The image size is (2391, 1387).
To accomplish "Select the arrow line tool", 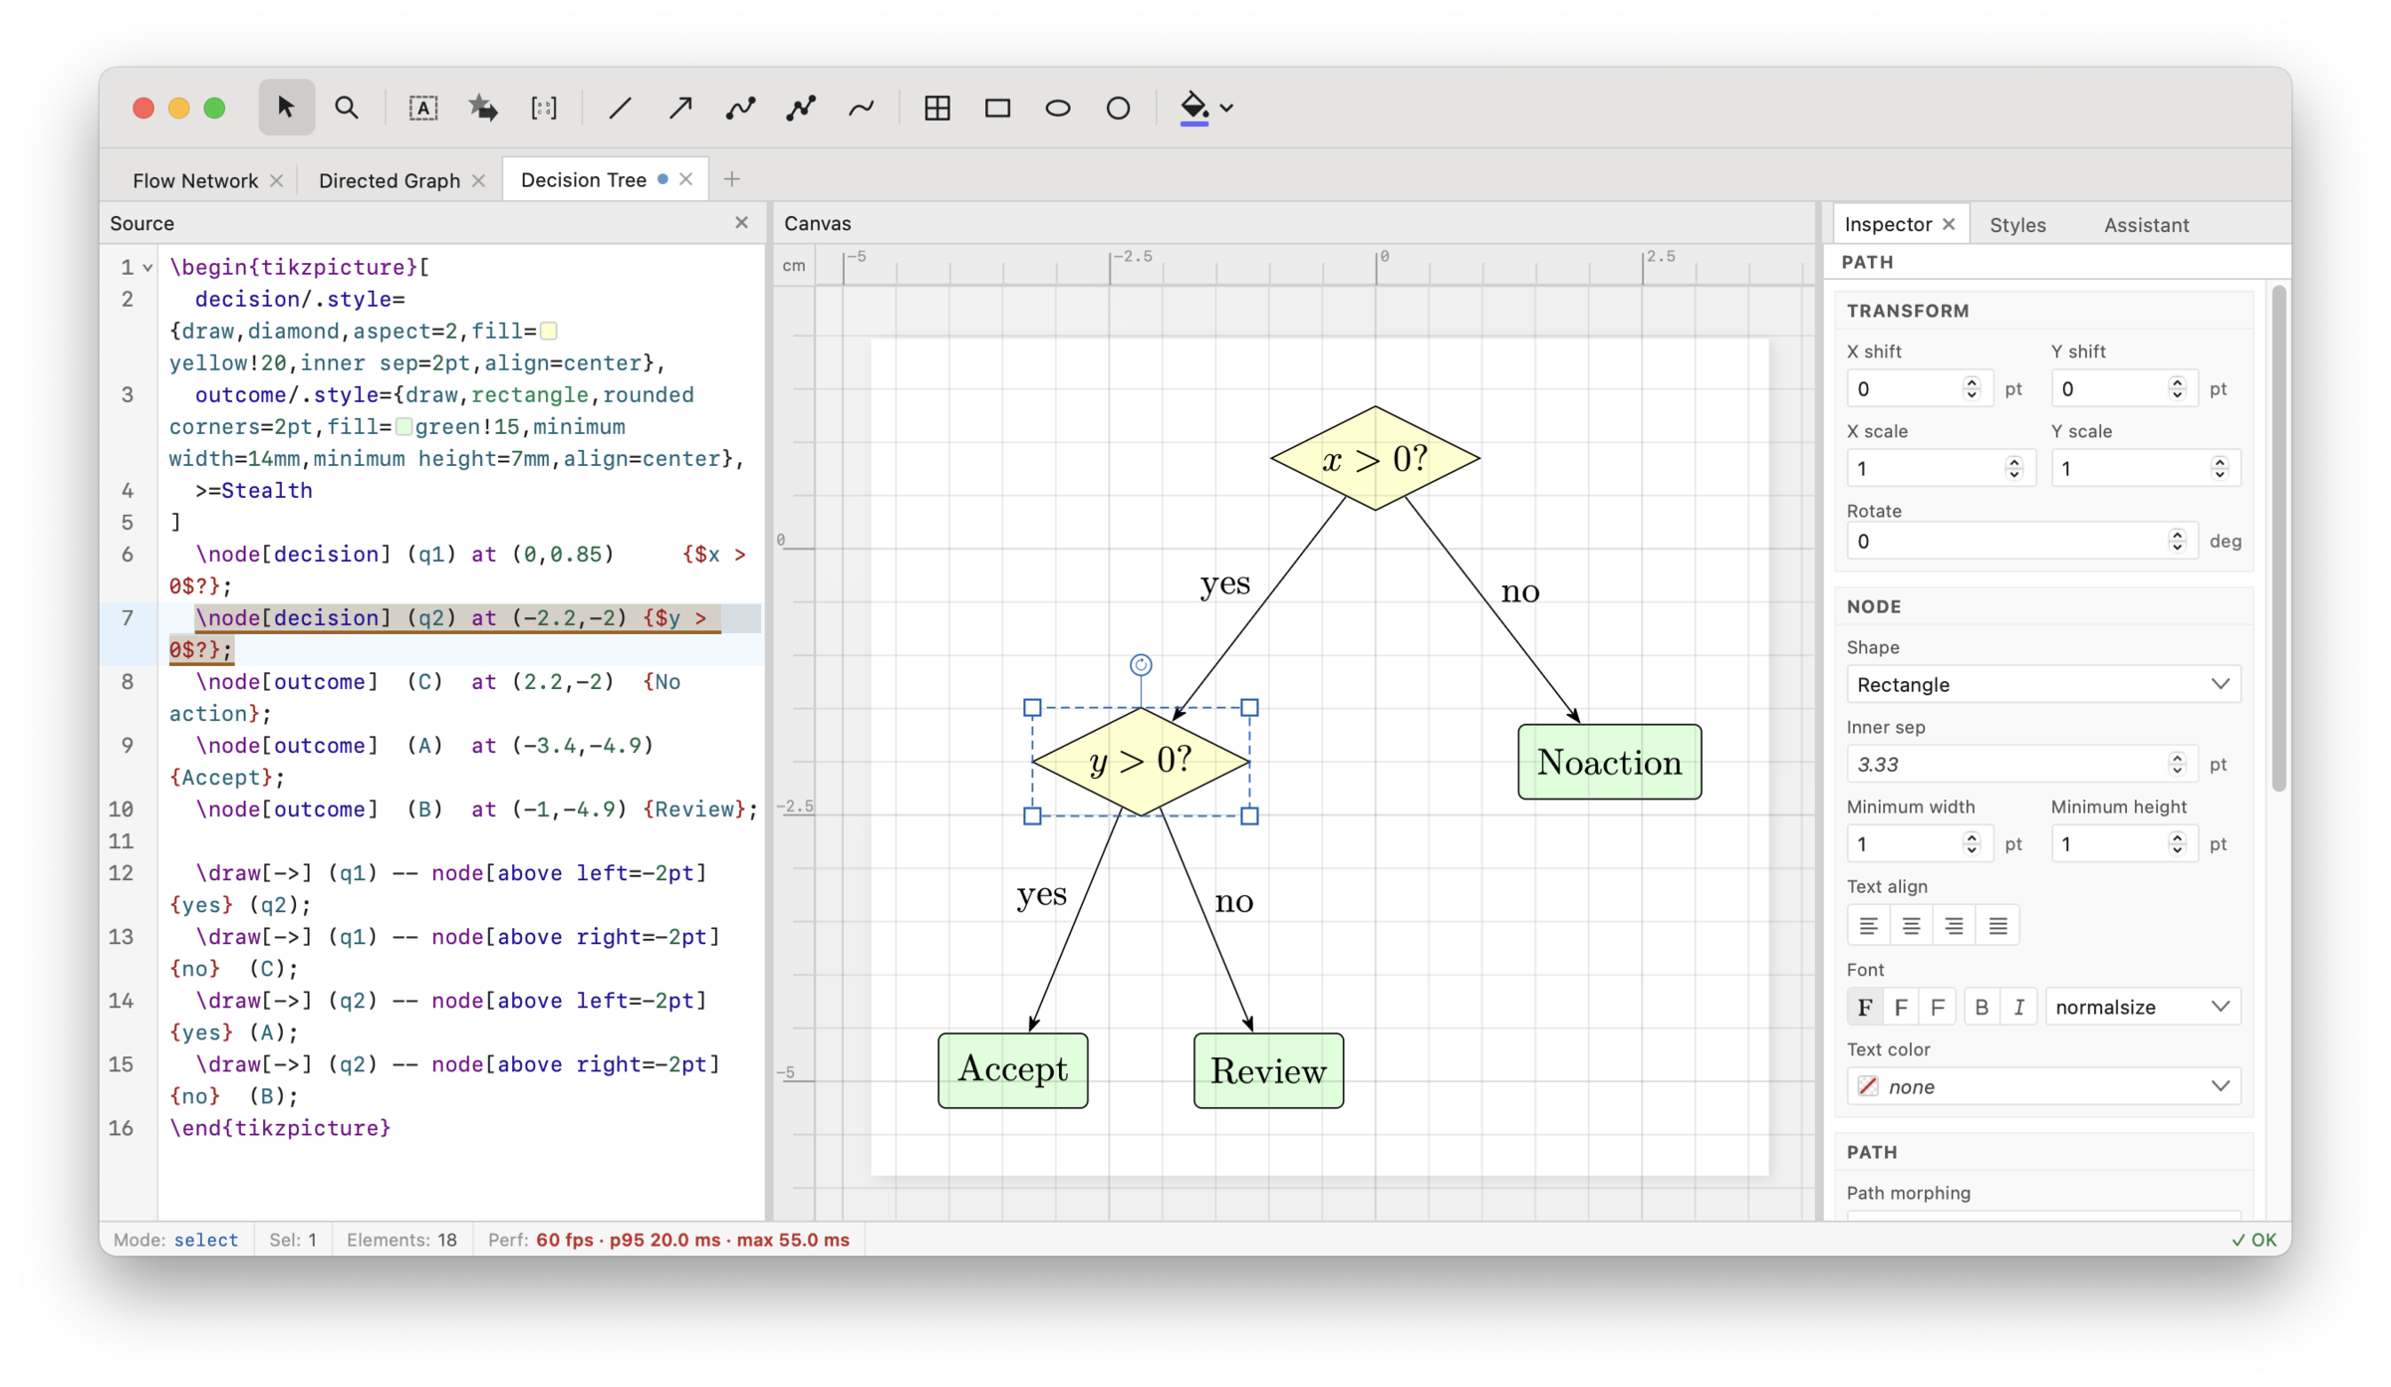I will 680,108.
